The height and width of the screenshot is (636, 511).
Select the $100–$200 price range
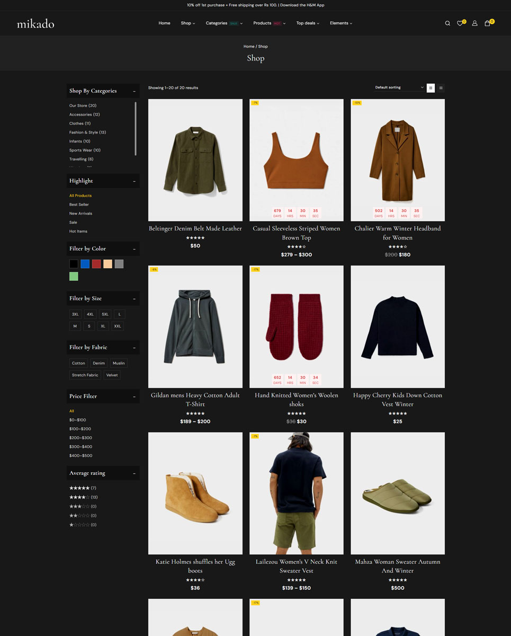[80, 429]
